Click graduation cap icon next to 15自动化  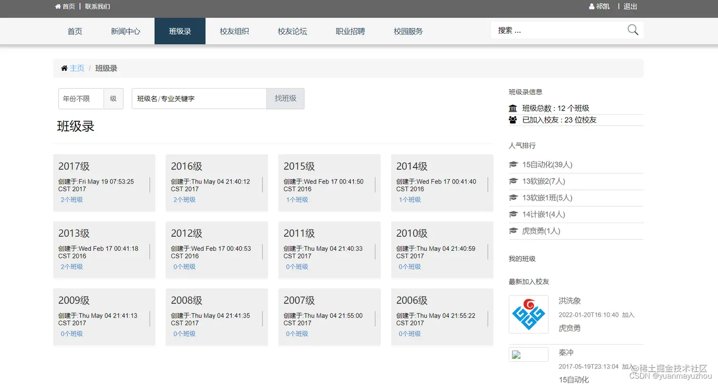click(513, 165)
